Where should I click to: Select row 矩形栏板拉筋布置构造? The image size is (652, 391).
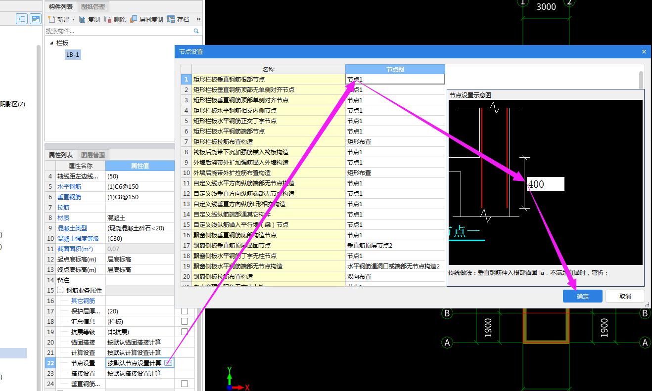click(269, 142)
